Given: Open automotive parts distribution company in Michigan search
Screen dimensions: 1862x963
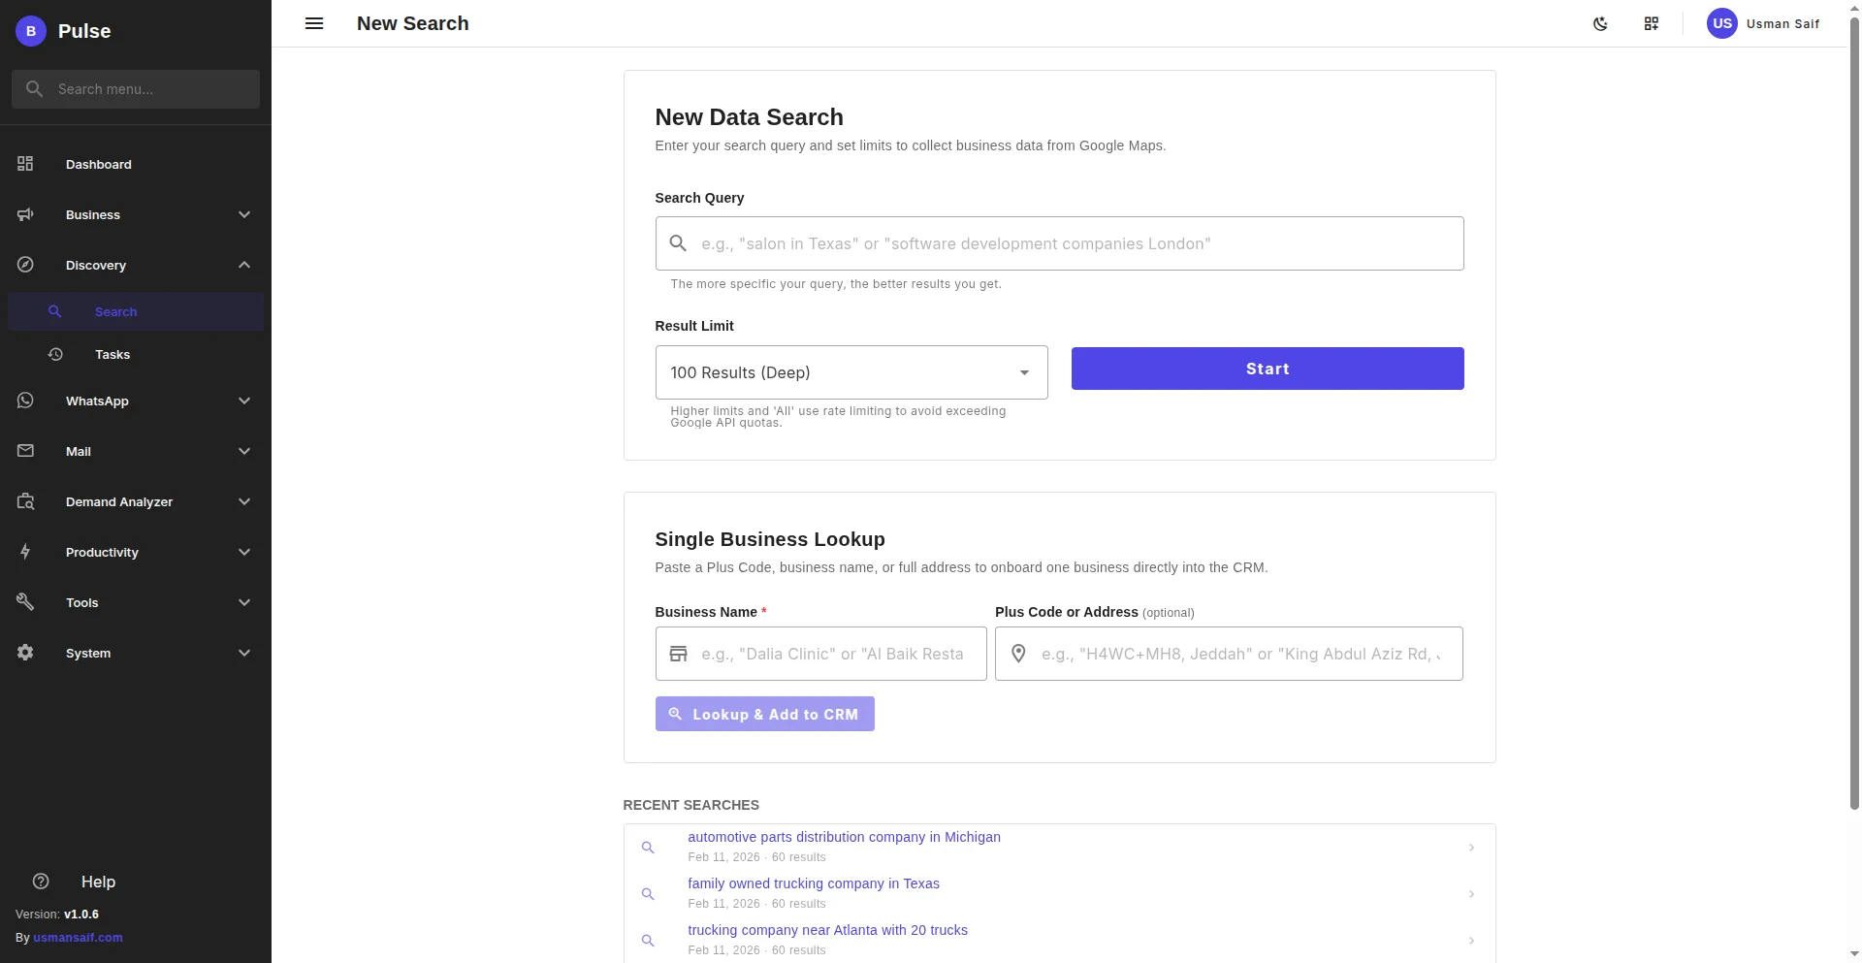Looking at the screenshot, I should tap(844, 837).
